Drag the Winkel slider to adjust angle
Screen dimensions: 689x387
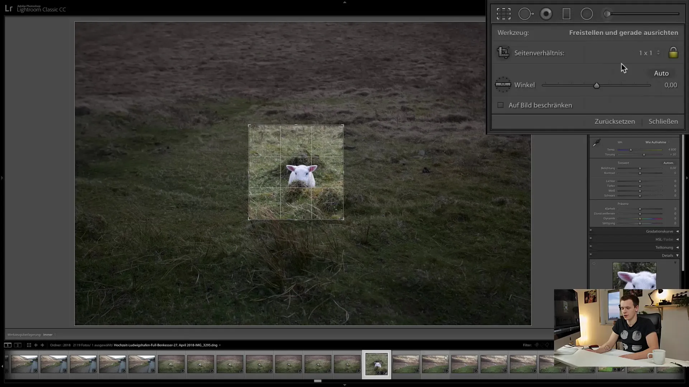click(x=596, y=85)
